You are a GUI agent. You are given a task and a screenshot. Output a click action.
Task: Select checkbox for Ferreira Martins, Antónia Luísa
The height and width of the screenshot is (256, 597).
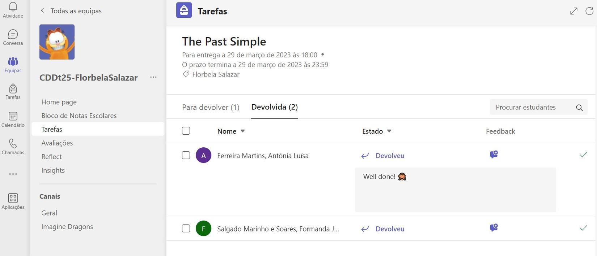point(186,156)
